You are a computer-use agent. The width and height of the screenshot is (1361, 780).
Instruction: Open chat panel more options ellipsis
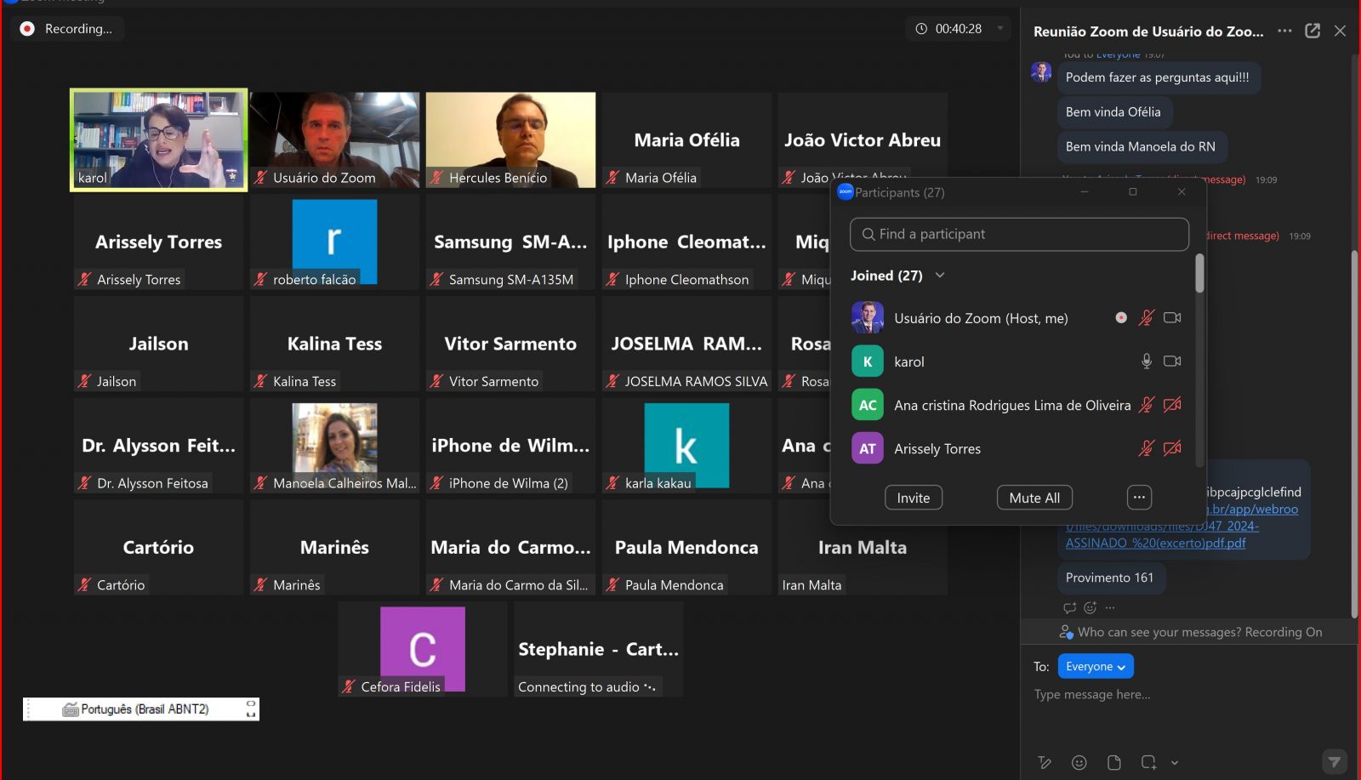click(1284, 31)
